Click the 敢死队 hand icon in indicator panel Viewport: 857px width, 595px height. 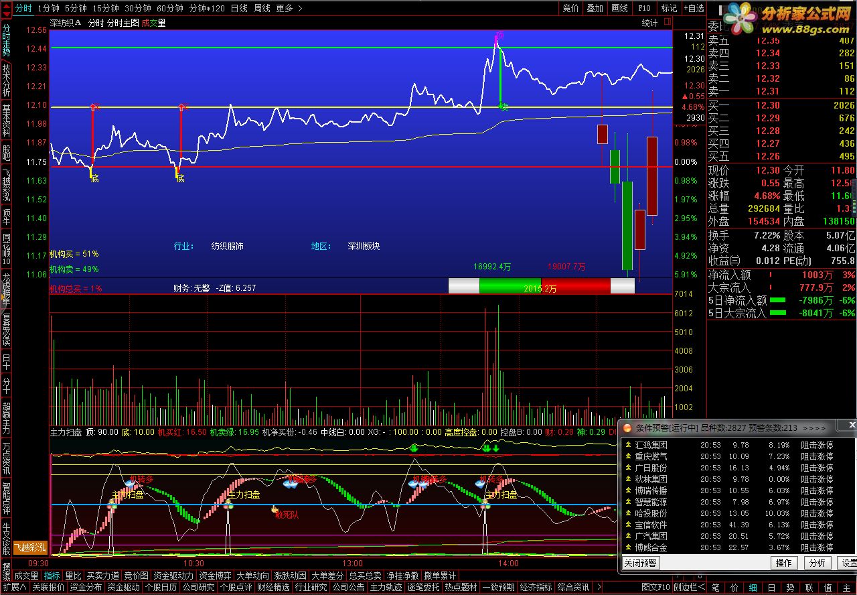coord(275,510)
